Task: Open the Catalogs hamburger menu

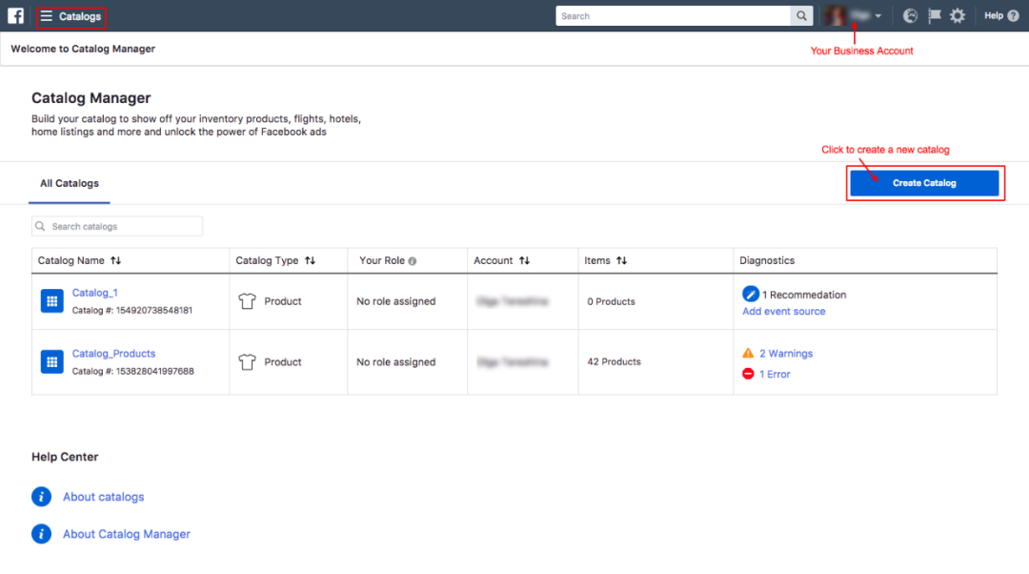Action: (47, 16)
